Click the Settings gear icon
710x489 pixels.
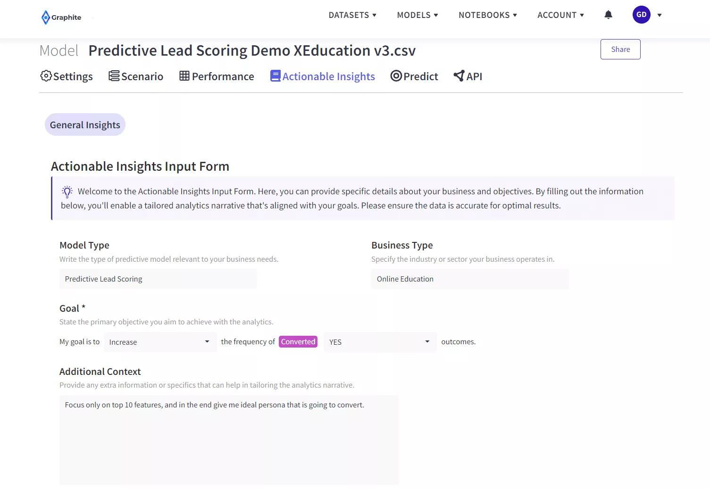[46, 76]
